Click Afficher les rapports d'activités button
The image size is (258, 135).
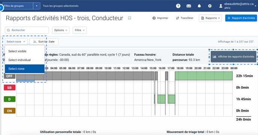(234, 56)
